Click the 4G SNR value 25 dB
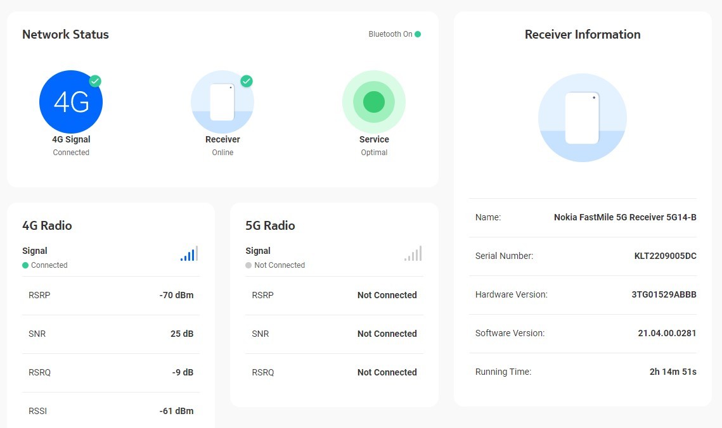Image resolution: width=722 pixels, height=428 pixels. tap(182, 334)
